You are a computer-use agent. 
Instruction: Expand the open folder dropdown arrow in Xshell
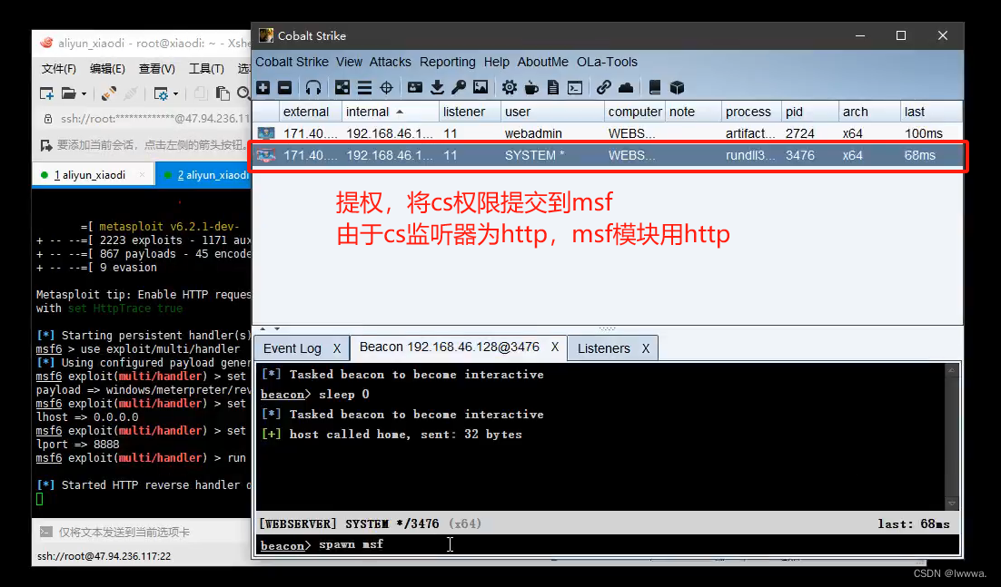[x=84, y=94]
